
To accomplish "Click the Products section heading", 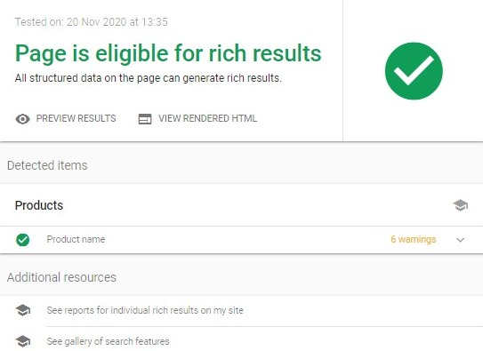I will click(x=39, y=205).
